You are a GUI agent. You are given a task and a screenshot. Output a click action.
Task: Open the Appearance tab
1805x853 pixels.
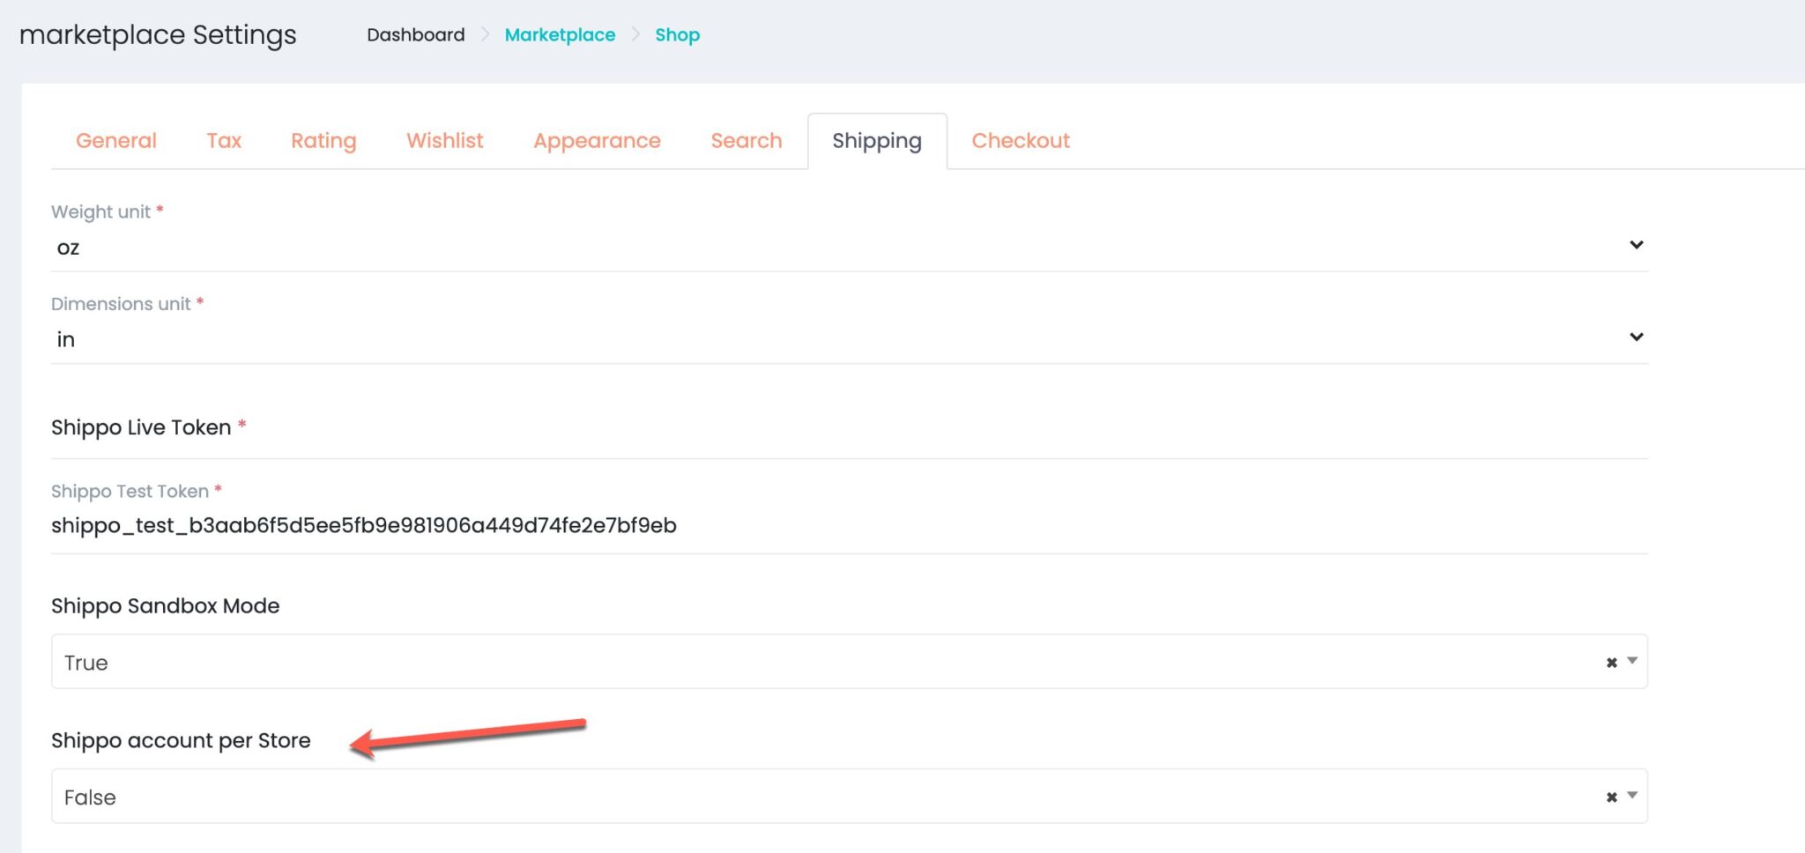[597, 141]
